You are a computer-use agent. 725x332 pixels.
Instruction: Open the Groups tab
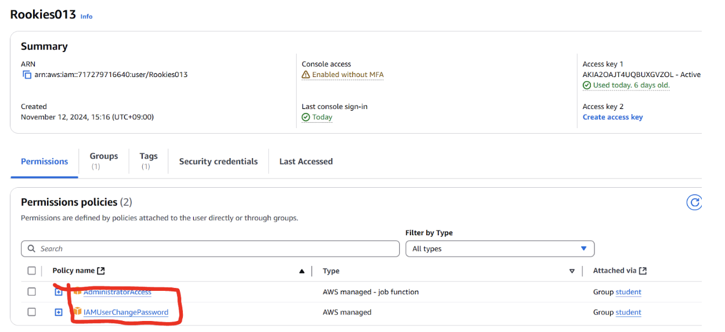[103, 160]
